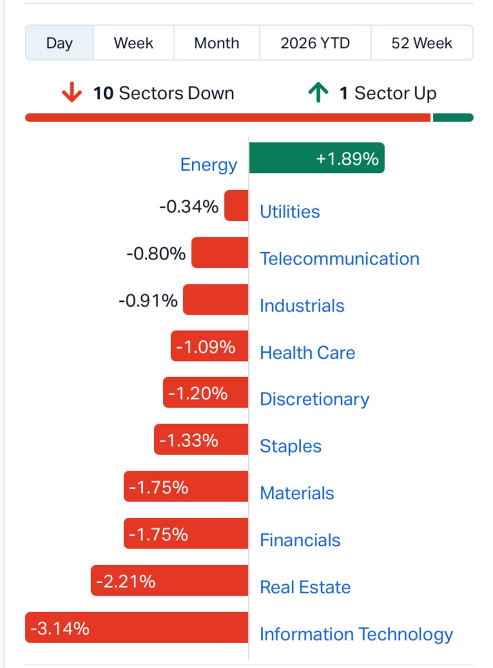The image size is (493, 668).
Task: Open the Materials sector link
Action: [x=297, y=493]
